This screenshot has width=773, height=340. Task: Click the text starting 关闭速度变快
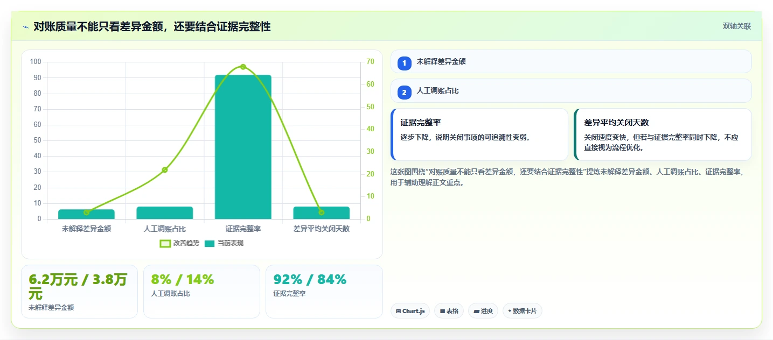661,142
